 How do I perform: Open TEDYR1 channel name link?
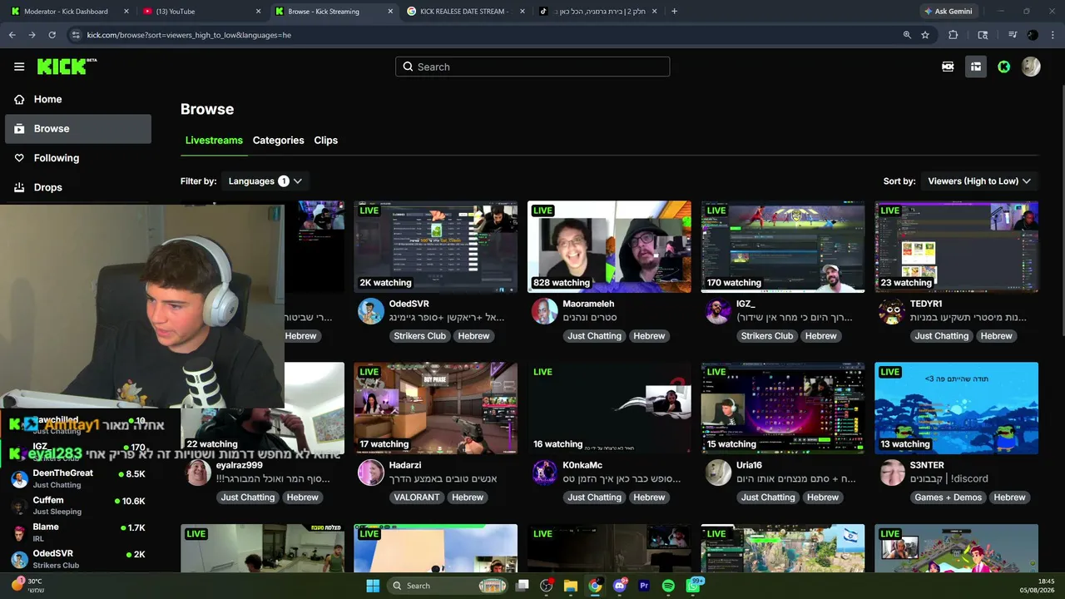pos(926,304)
